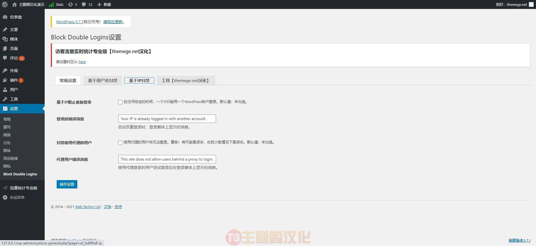Open the WordPress 5.7.1 link
Viewport: 536px width, 246px height.
[x=70, y=22]
